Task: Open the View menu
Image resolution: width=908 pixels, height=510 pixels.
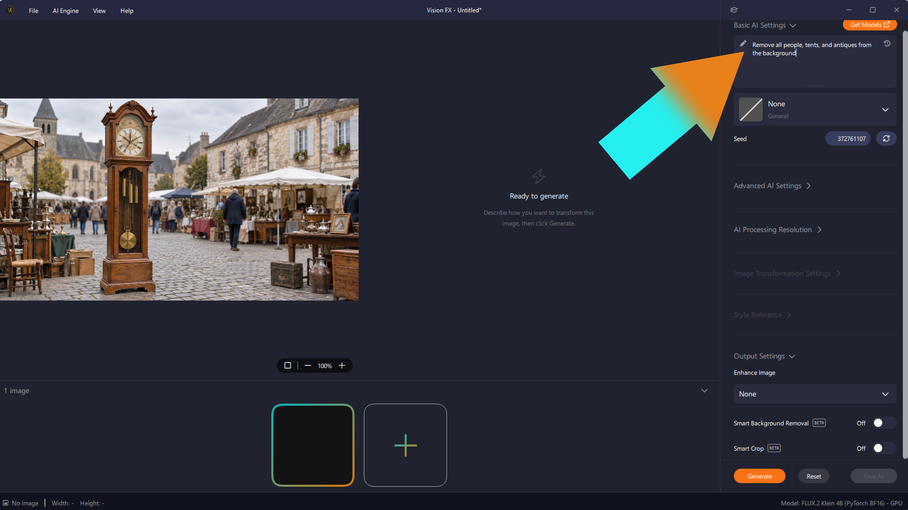Action: click(99, 10)
